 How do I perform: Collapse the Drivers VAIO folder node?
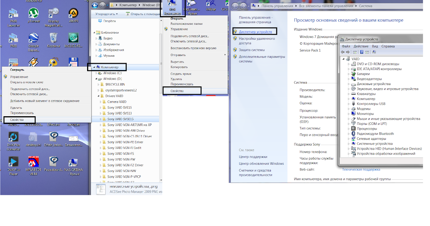99,96
